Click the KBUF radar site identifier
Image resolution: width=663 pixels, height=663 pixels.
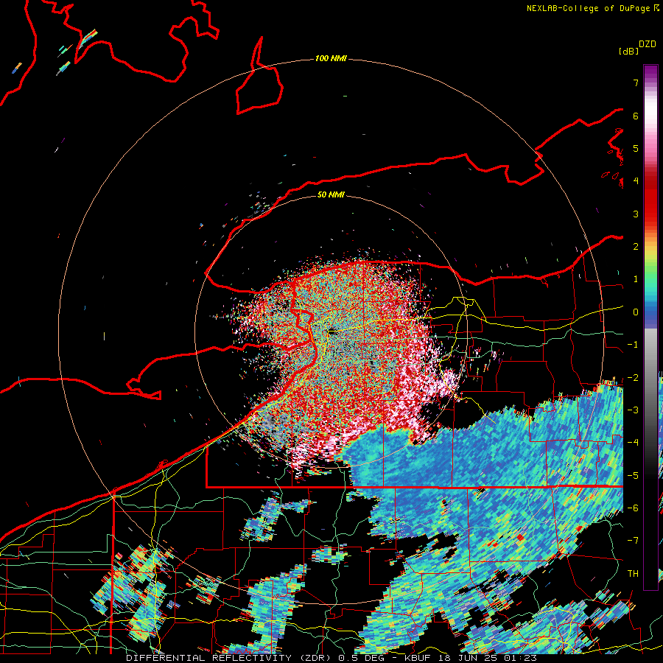[416, 658]
